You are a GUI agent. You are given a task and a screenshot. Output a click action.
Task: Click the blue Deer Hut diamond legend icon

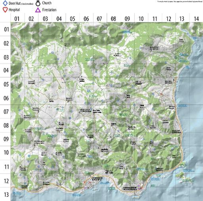point(5,3)
